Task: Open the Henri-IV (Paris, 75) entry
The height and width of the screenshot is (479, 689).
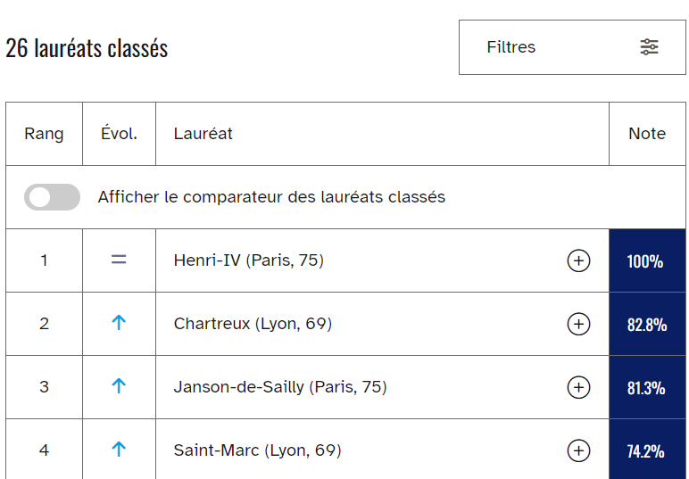Action: 249,260
